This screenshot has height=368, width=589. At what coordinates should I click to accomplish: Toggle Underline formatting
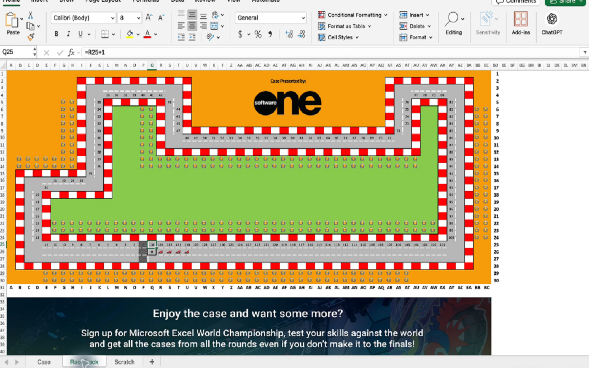80,34
